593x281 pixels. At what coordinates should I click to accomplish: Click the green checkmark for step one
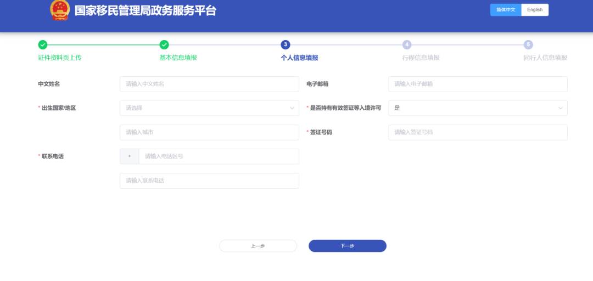pyautogui.click(x=43, y=45)
